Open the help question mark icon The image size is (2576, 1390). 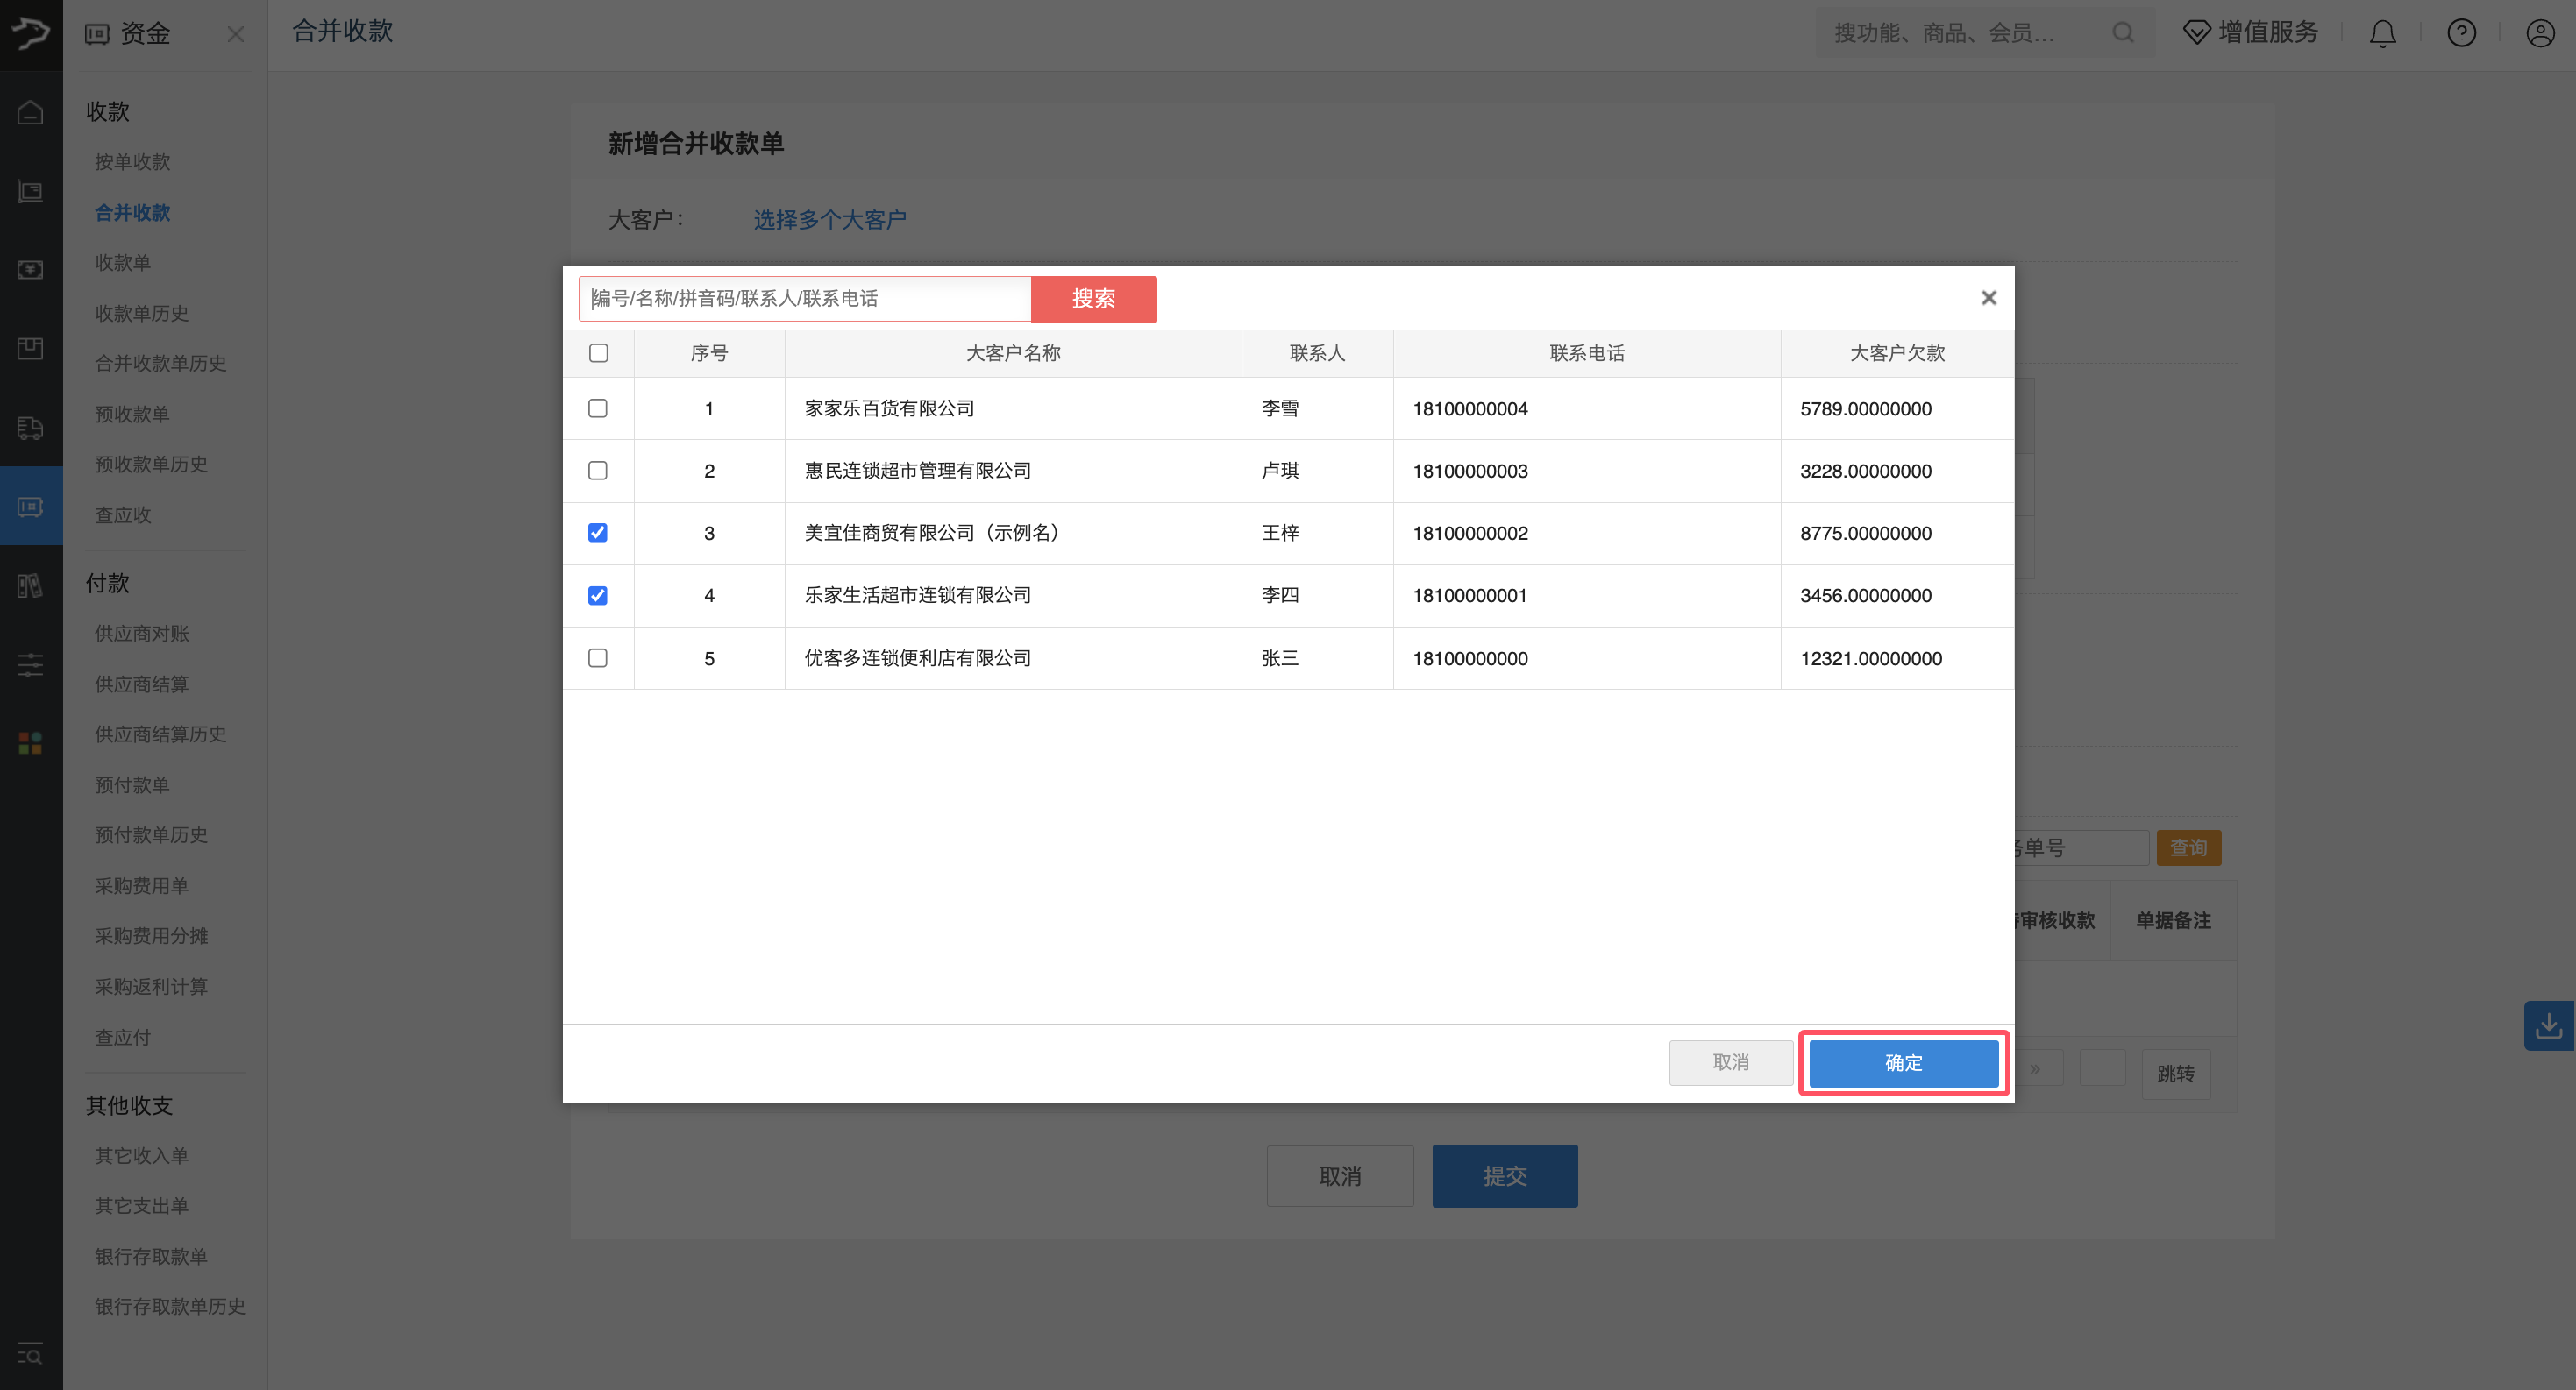tap(2461, 34)
